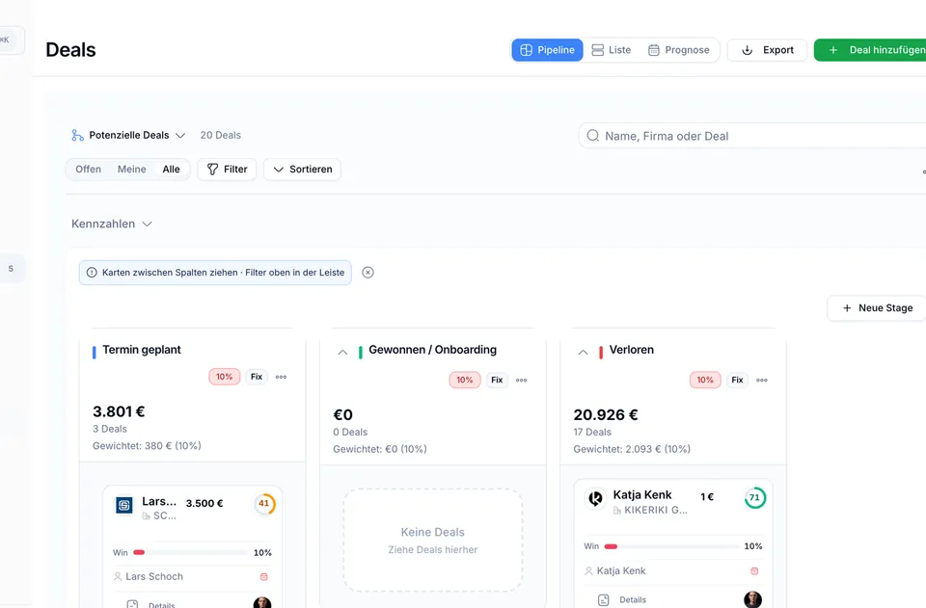Screen dimensions: 926x608
Task: Click the person icon next to Lars Schoch
Action: [x=118, y=577]
